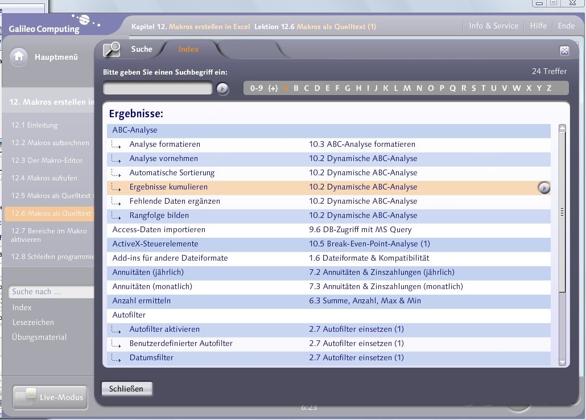Open the highlighted Ergebnisse kumulieren play arrow
The width and height of the screenshot is (586, 420).
click(544, 188)
